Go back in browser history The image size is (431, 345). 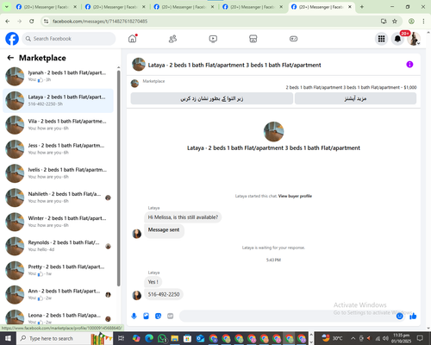click(x=8, y=21)
